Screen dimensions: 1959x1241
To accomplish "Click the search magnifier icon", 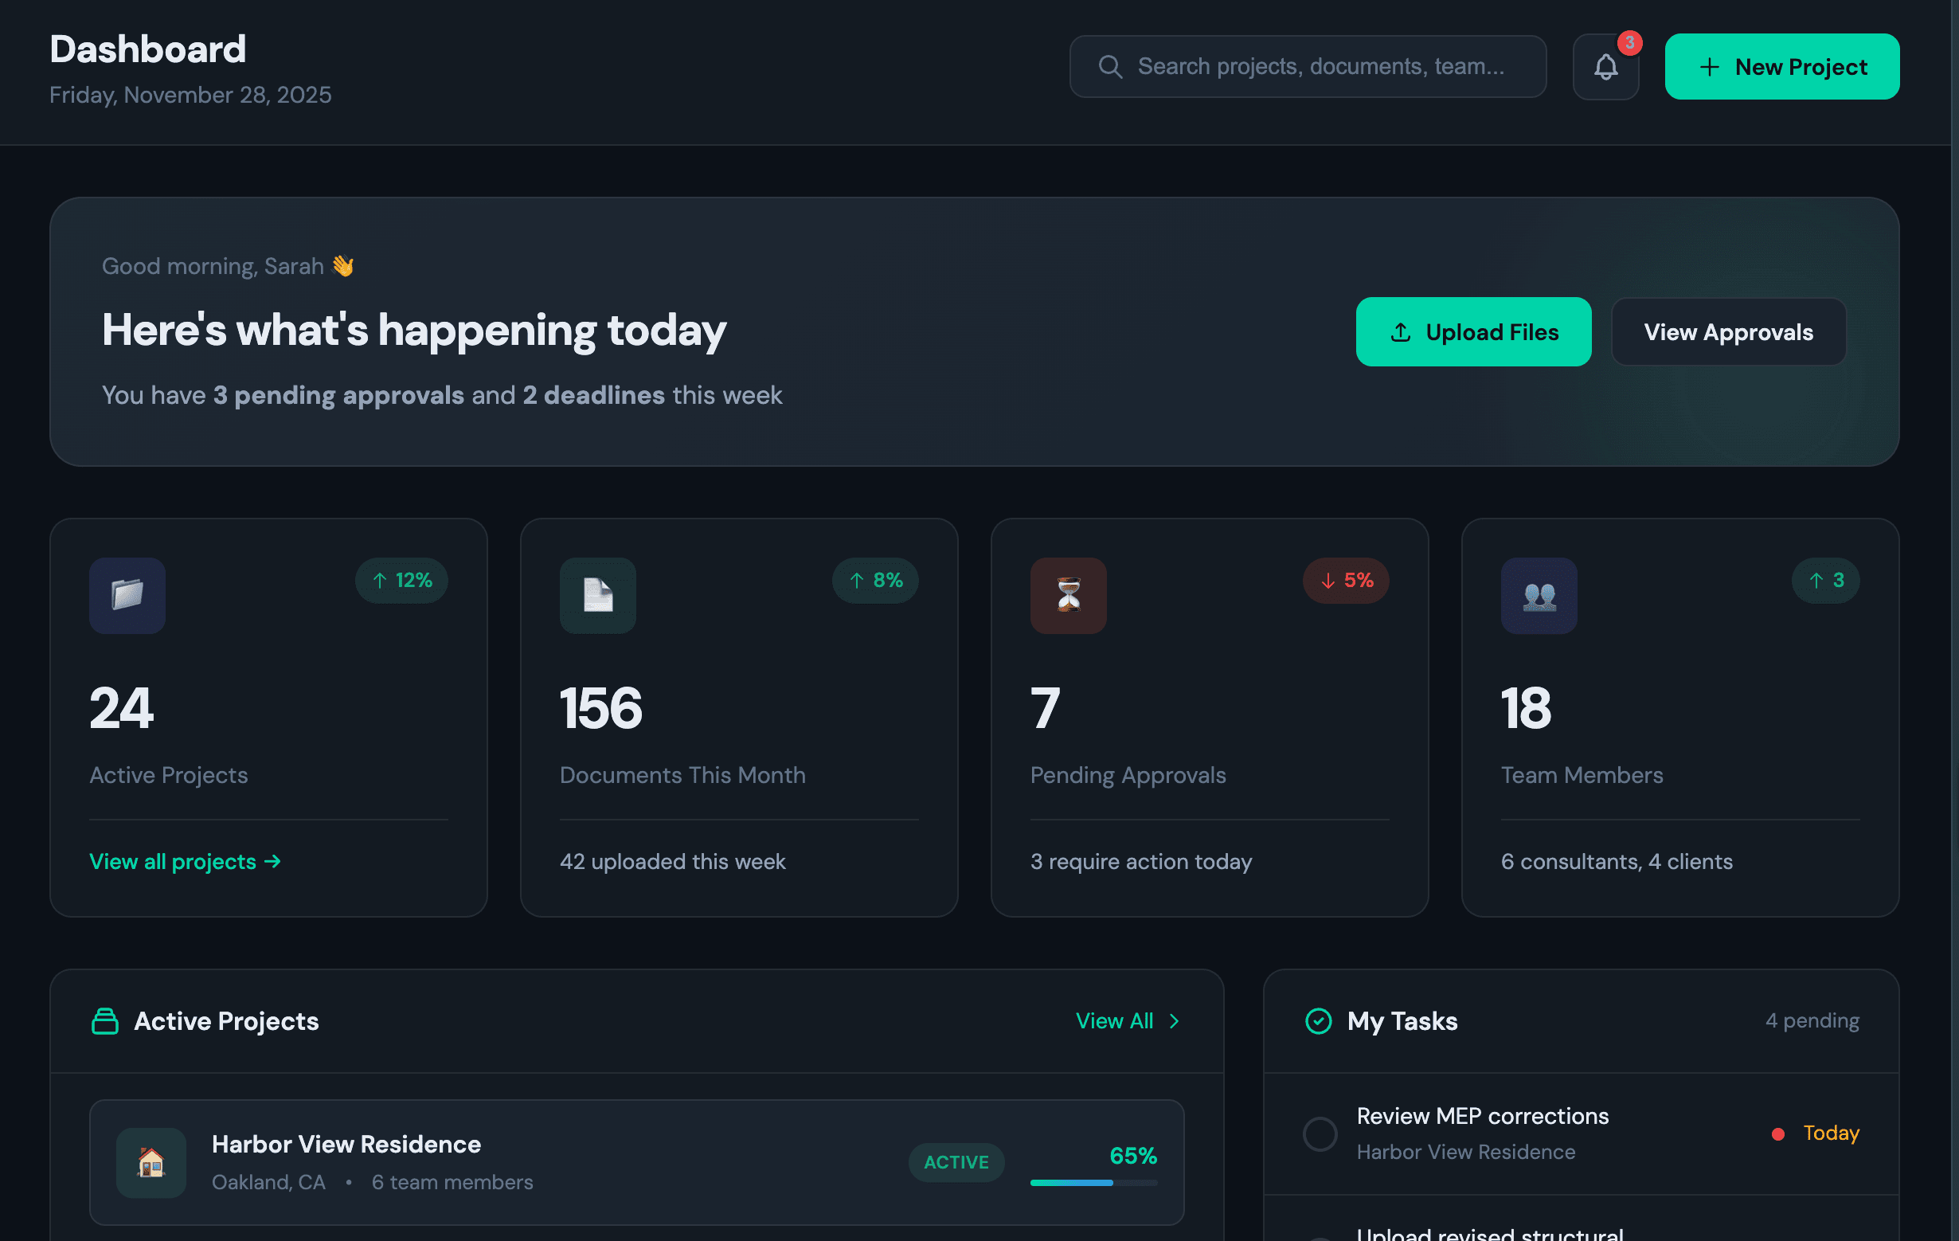I will 1109,66.
